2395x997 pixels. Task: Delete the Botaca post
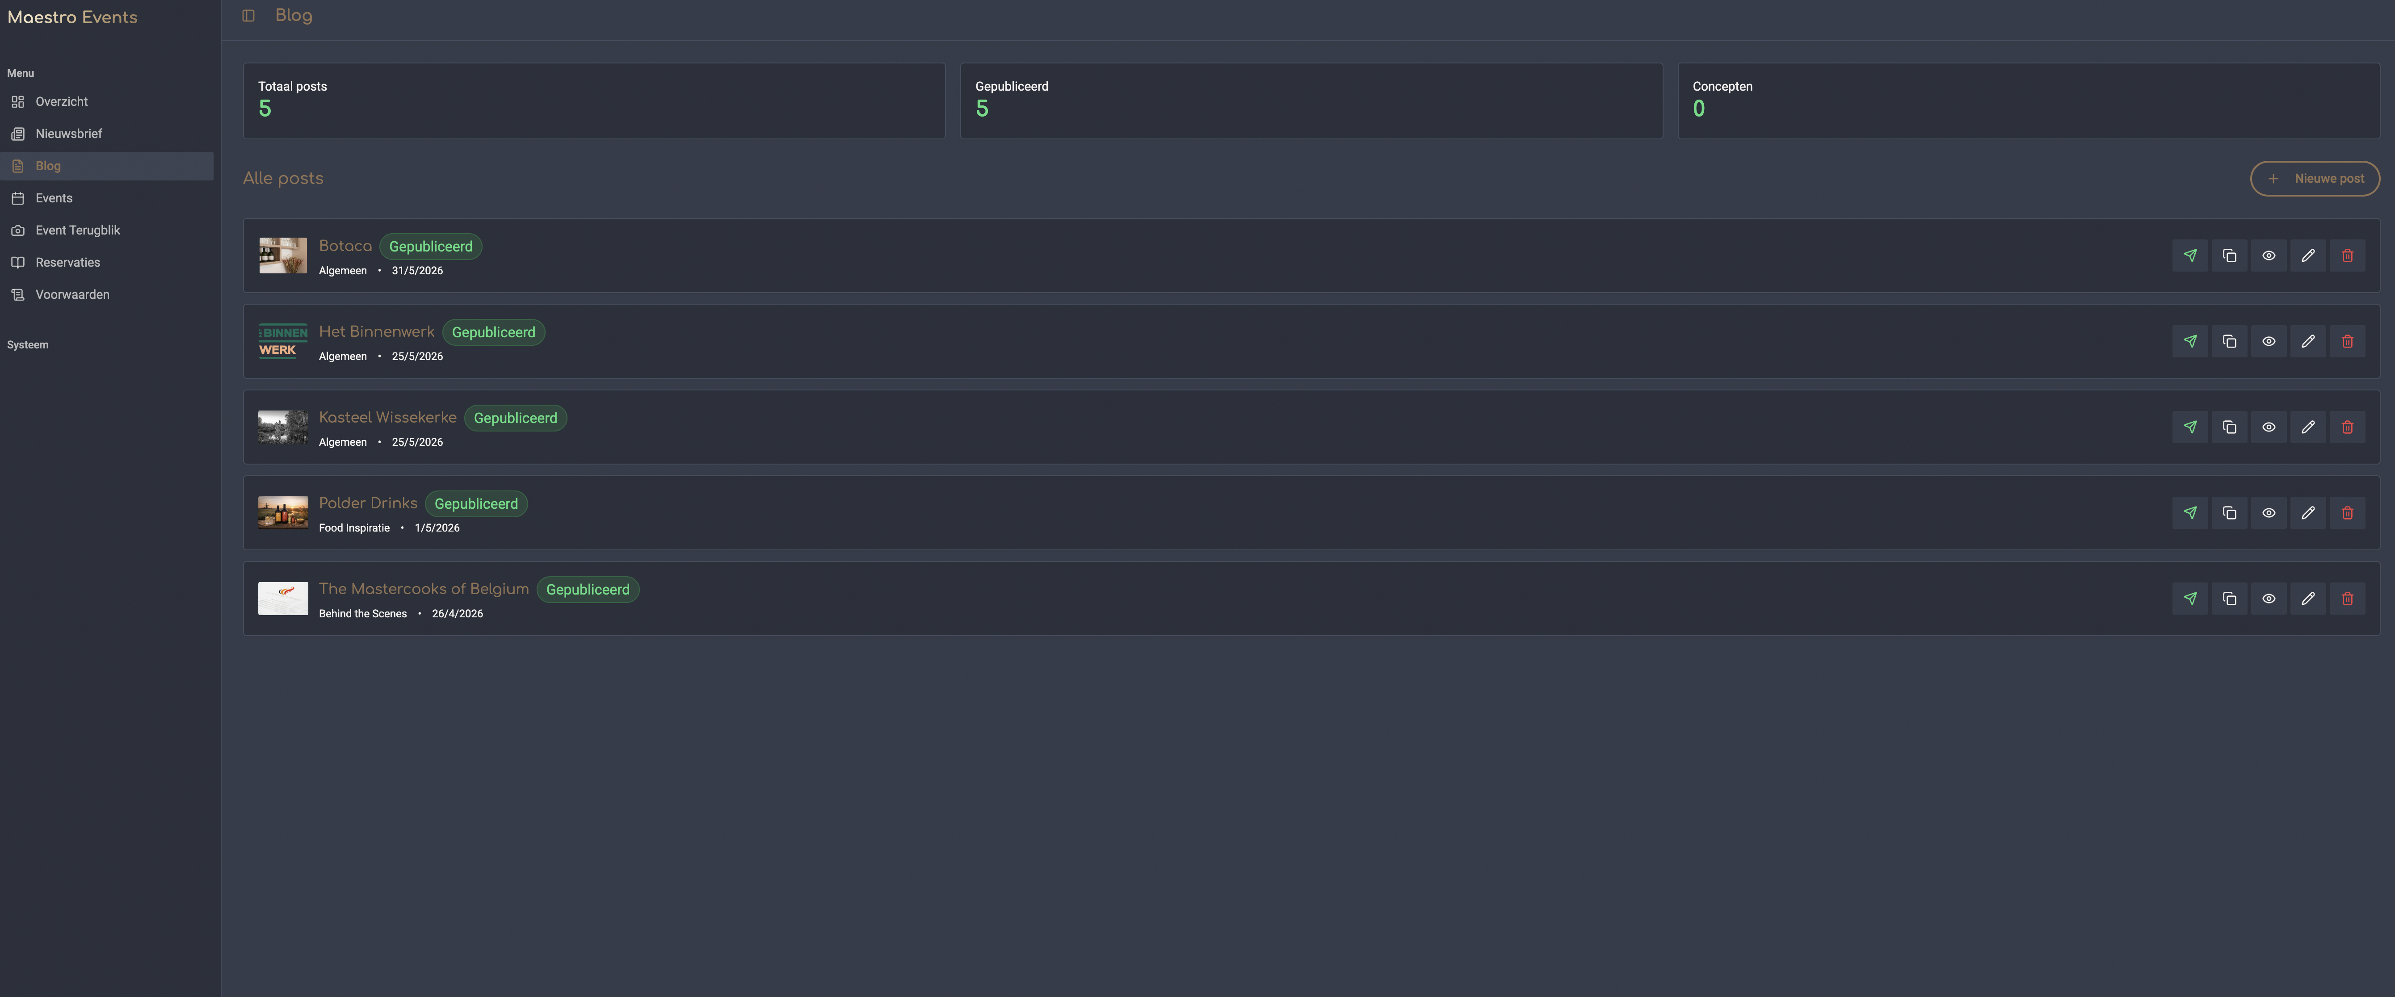click(2347, 256)
